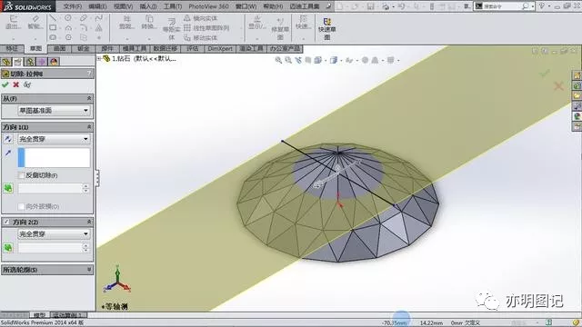
Task: Open the File menu
Action: tap(73, 6)
